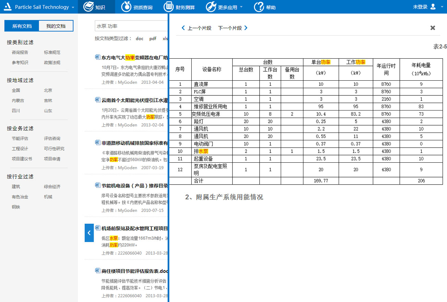The image size is (447, 302).
Task: Open the 资质查询 medal icon
Action: (127, 7)
